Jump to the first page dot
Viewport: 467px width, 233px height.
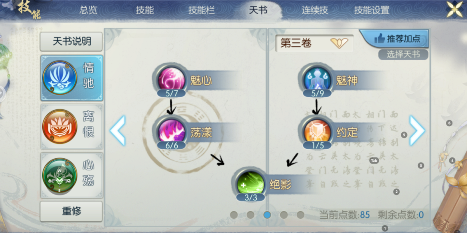(x=234, y=214)
